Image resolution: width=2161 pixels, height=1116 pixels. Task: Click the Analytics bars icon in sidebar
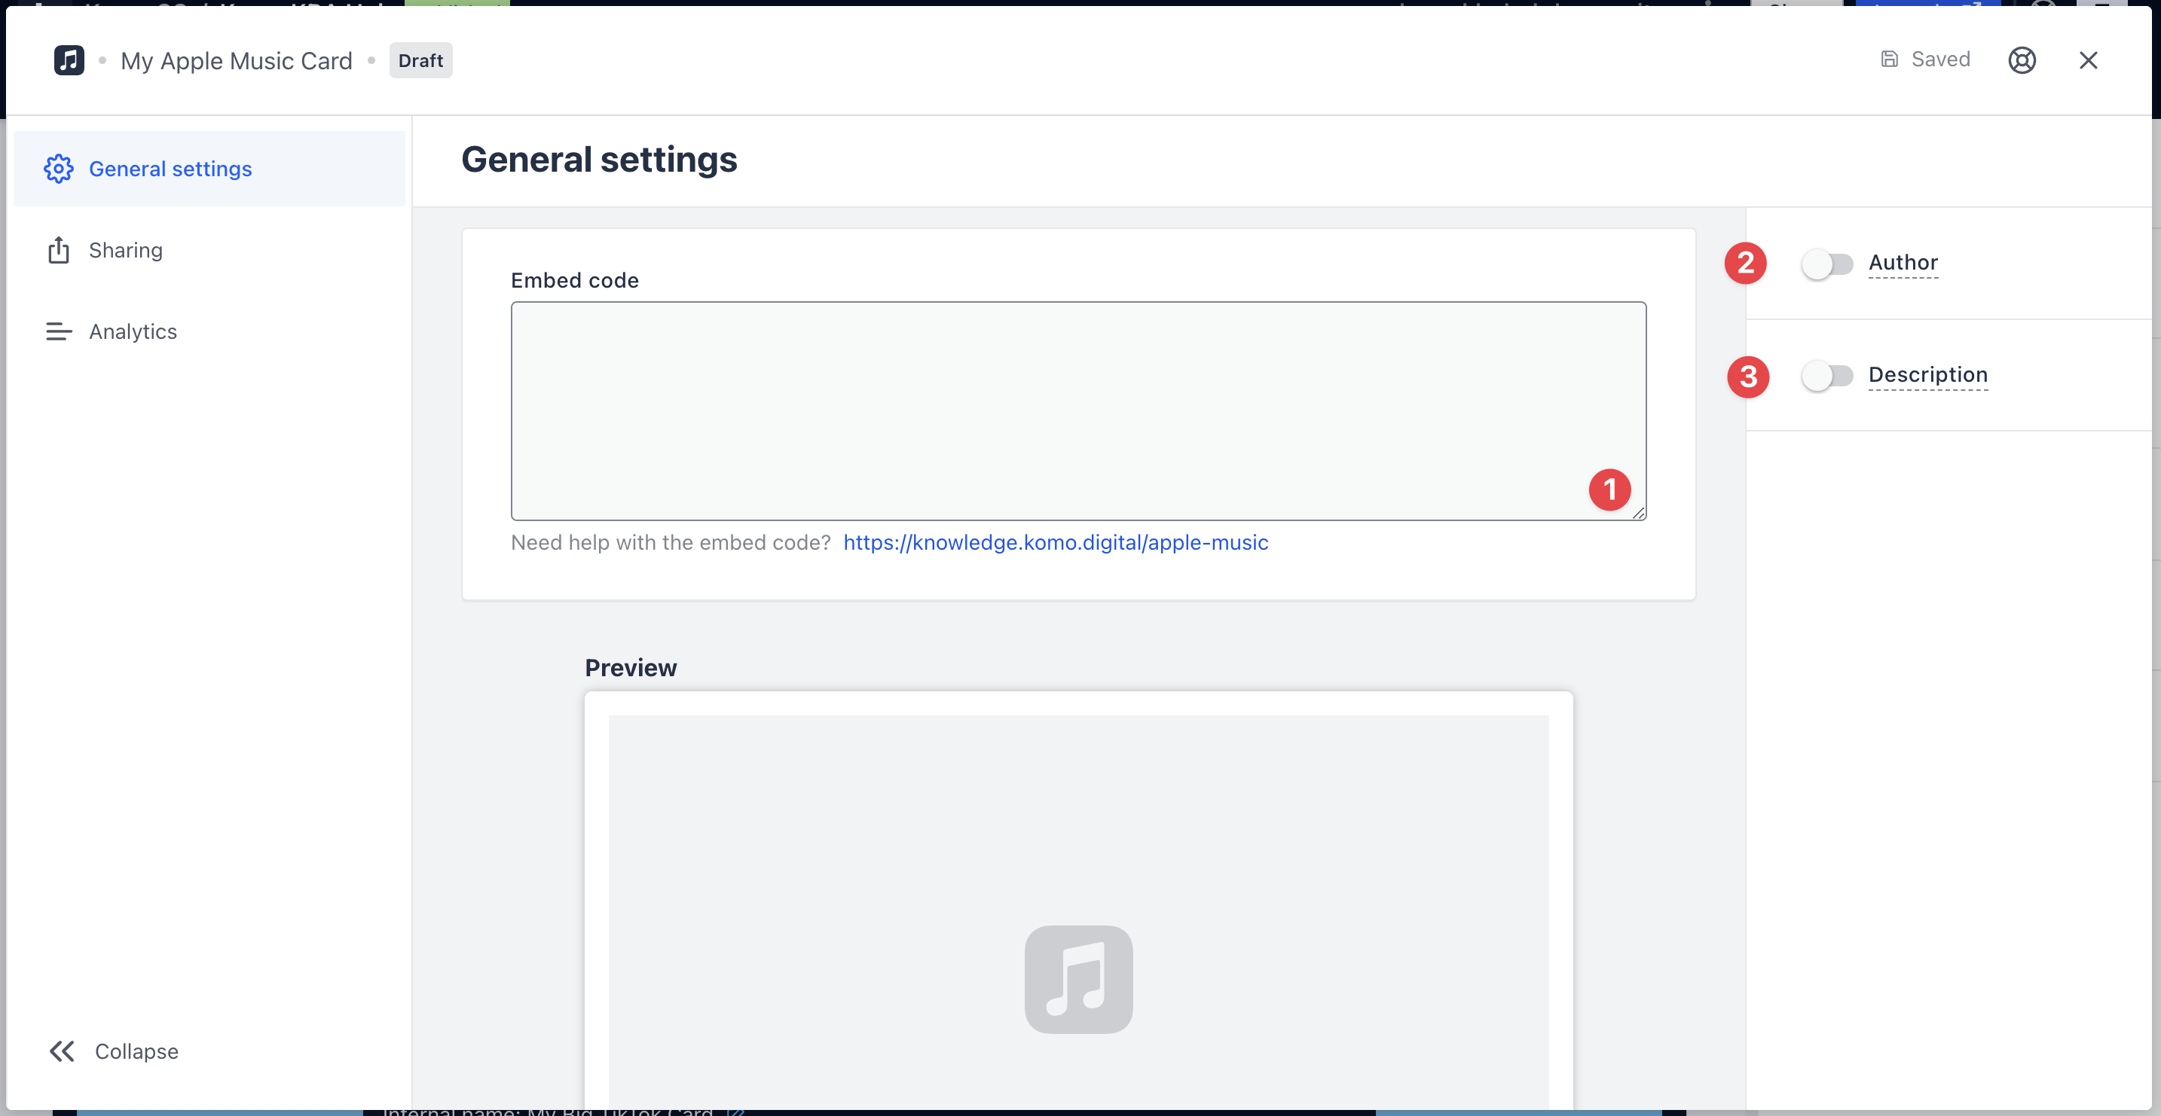(x=58, y=331)
